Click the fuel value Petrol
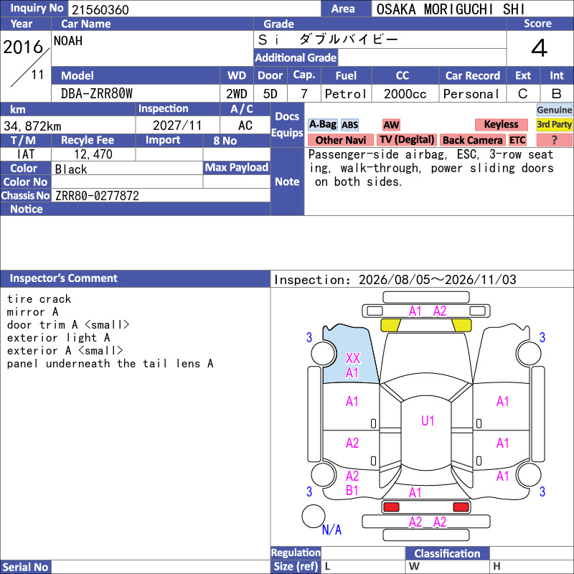The image size is (574, 574). tap(346, 94)
